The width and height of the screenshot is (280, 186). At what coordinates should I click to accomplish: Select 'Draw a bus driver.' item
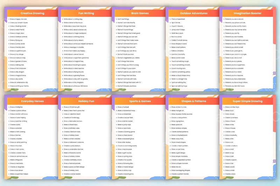(x=16, y=170)
